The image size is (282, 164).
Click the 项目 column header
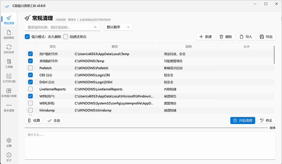[52, 47]
